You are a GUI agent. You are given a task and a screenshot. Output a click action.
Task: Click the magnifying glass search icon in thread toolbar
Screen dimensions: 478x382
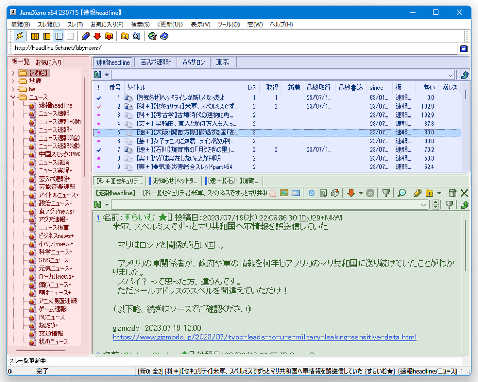pyautogui.click(x=401, y=193)
